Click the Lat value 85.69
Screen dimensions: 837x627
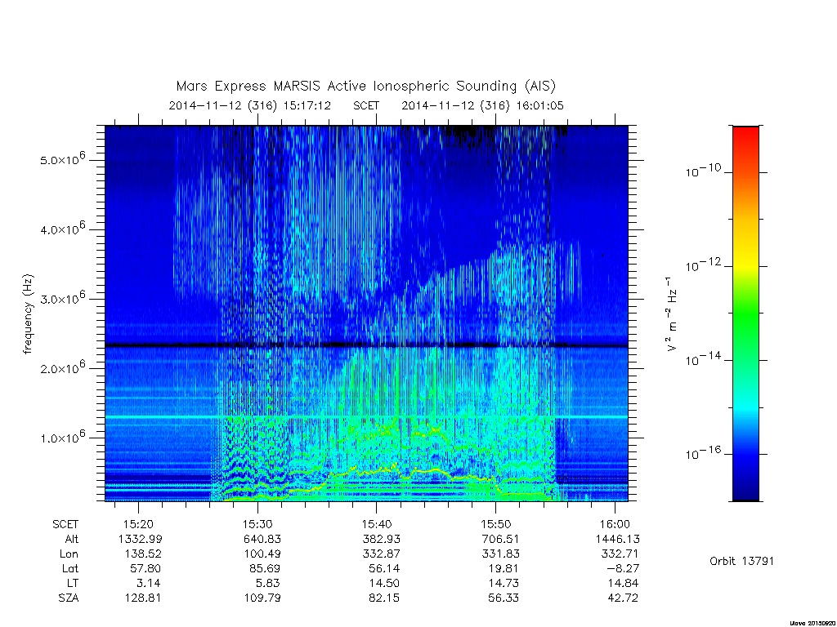(262, 568)
